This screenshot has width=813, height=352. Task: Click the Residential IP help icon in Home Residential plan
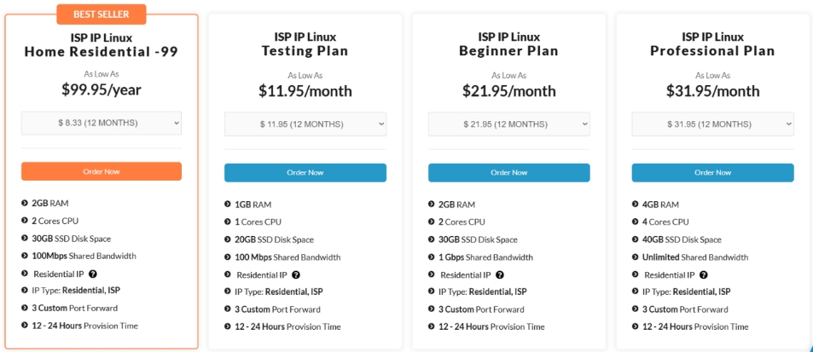pyautogui.click(x=93, y=274)
